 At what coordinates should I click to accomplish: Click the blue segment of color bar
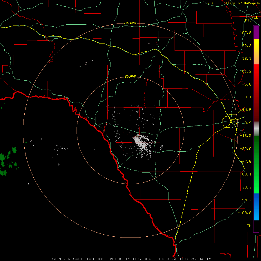click(x=256, y=207)
